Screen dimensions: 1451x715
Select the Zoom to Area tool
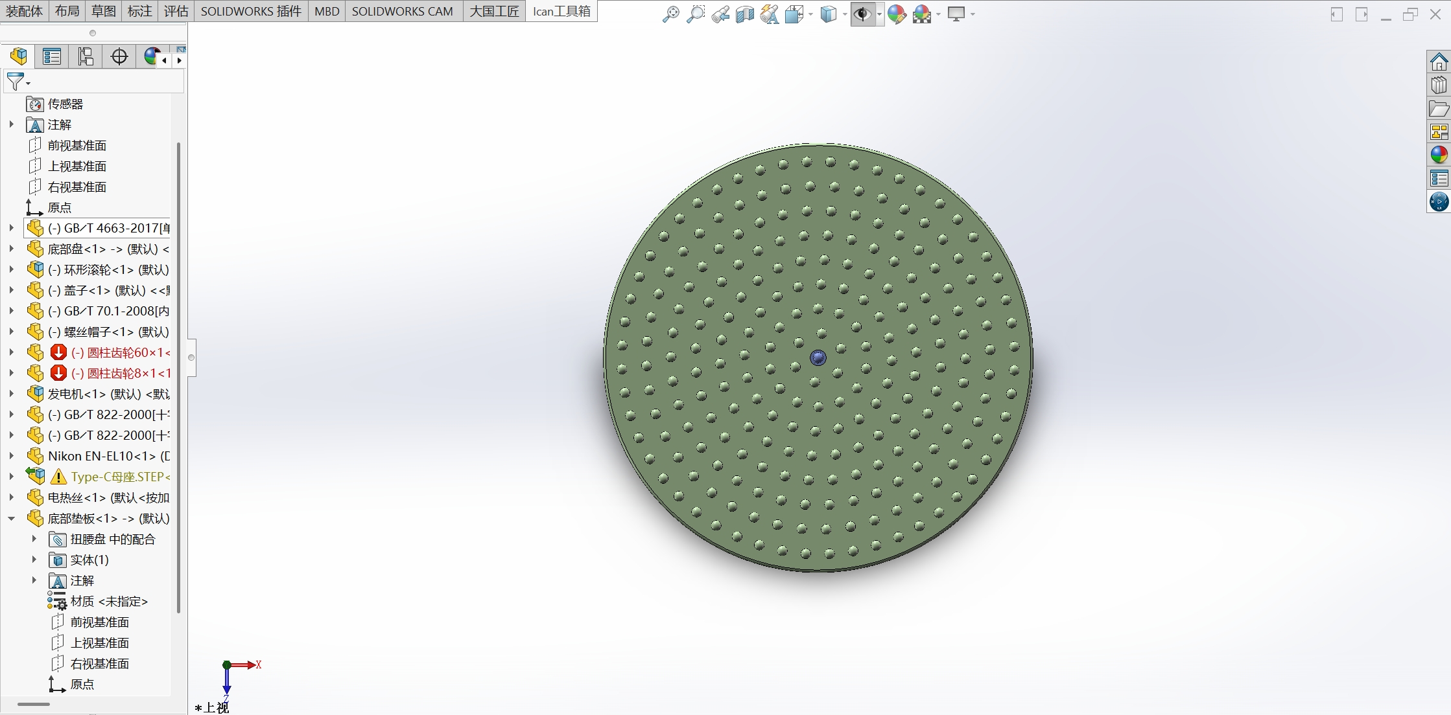pyautogui.click(x=695, y=14)
